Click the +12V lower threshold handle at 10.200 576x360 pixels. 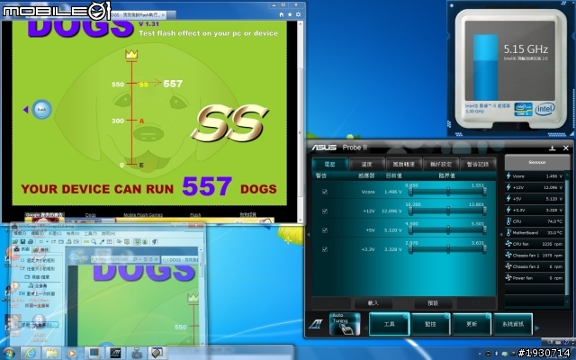pyautogui.click(x=410, y=211)
